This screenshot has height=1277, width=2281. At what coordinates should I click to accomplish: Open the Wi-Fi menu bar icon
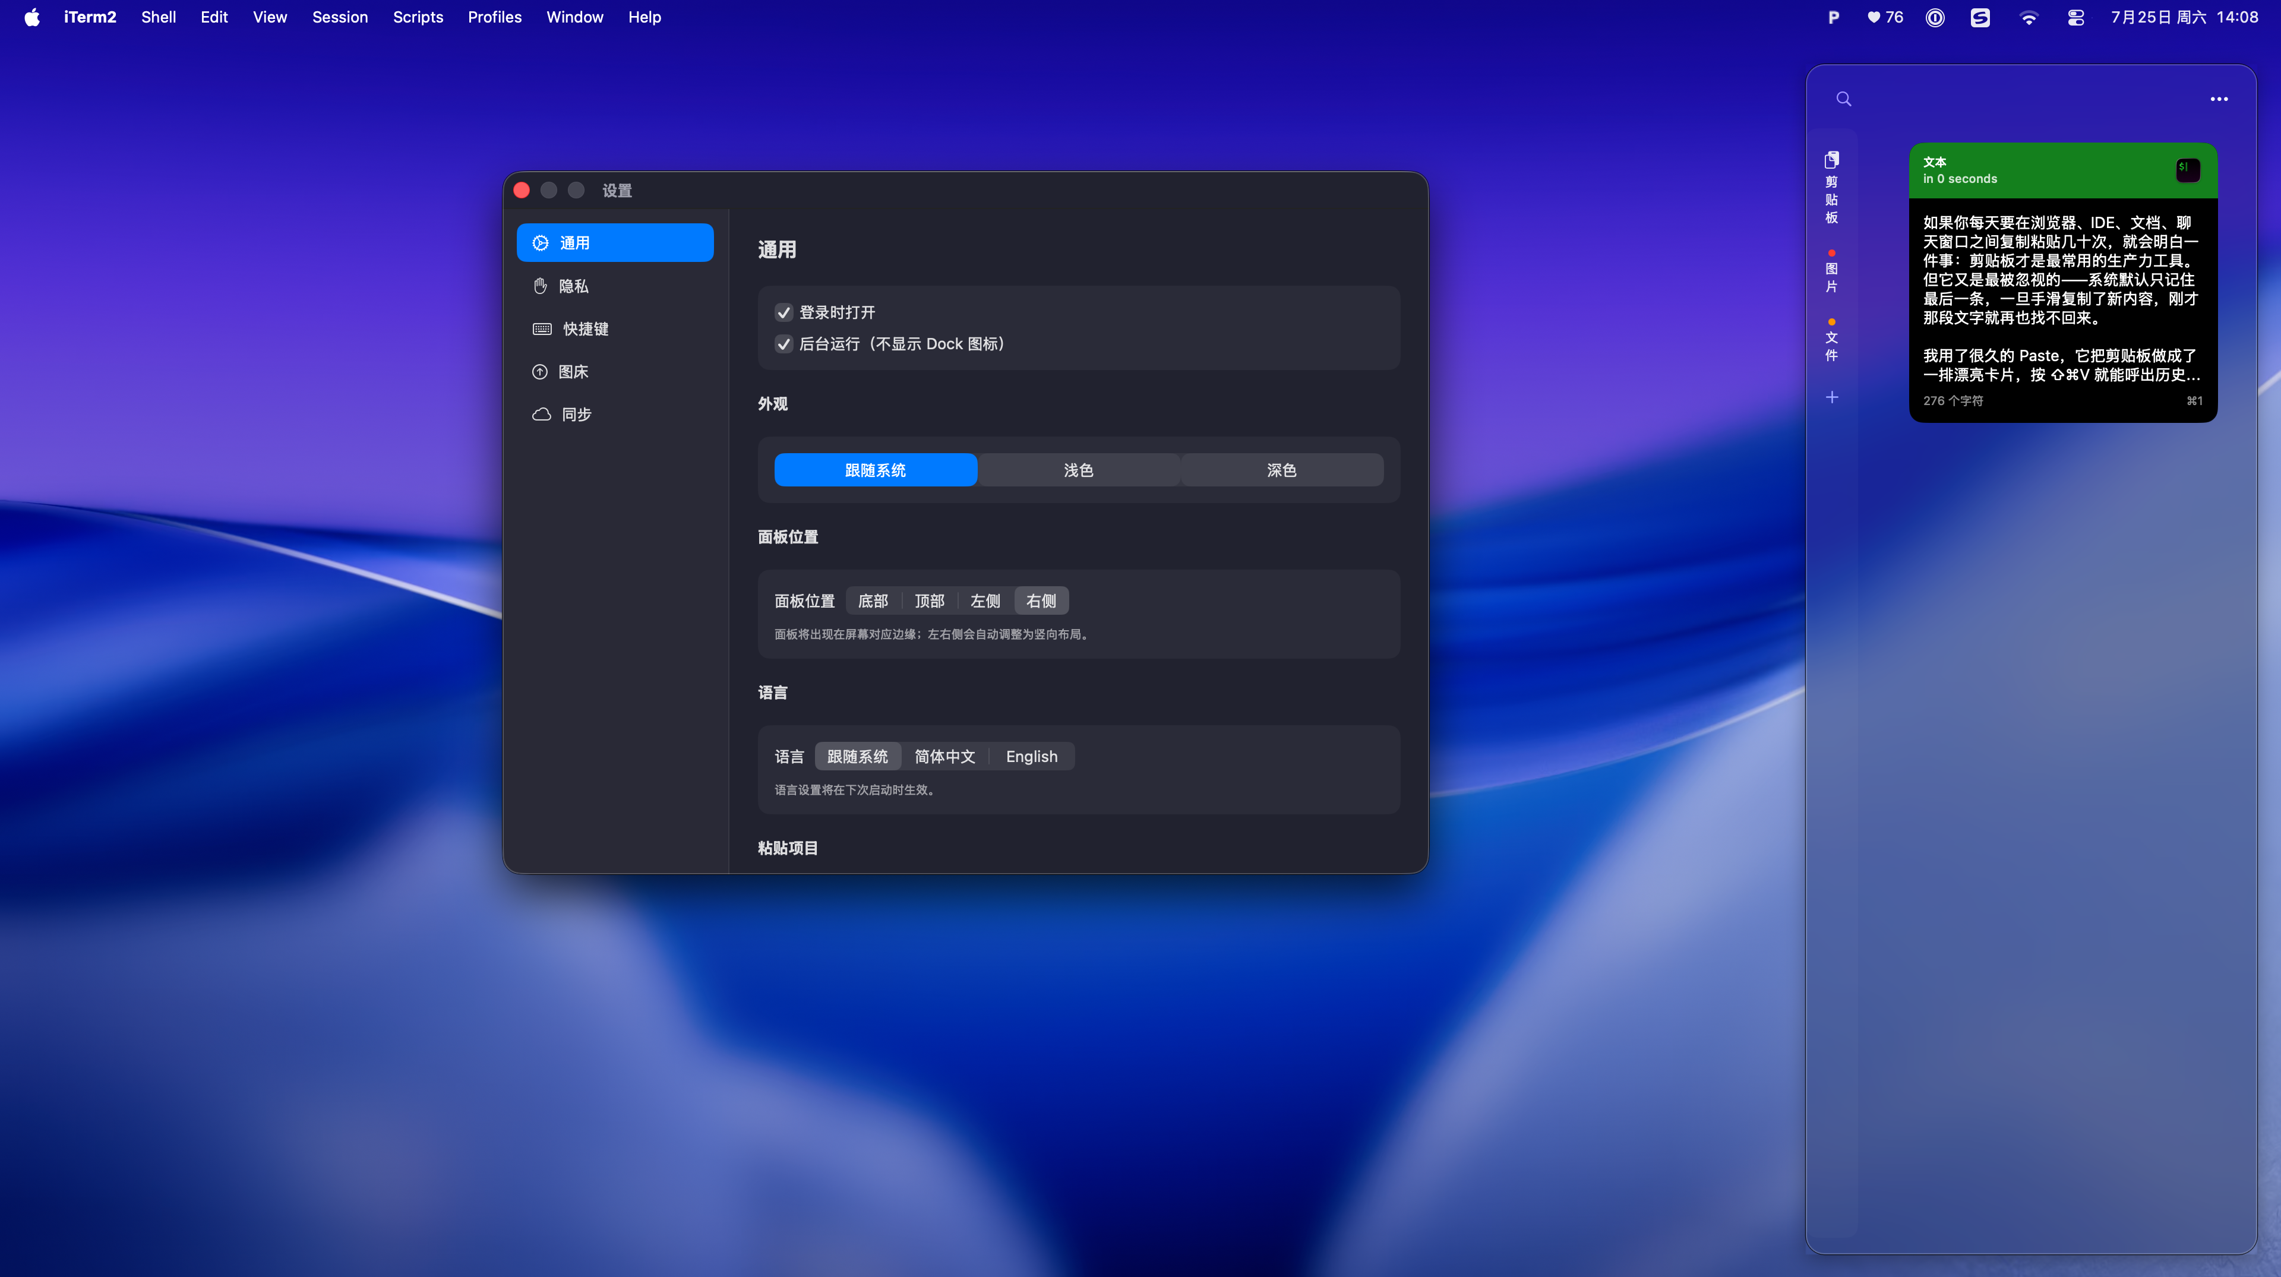(2028, 17)
